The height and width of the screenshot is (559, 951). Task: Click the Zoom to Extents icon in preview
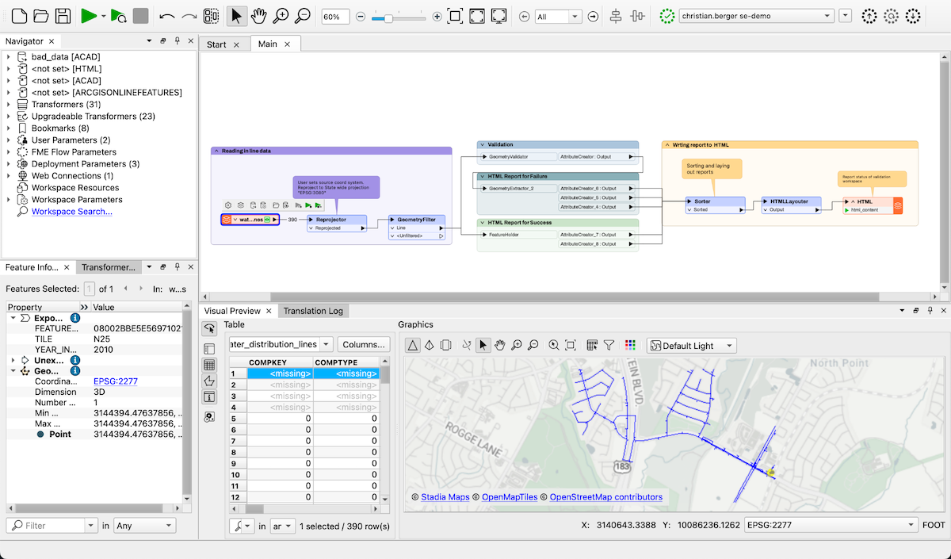coord(571,344)
